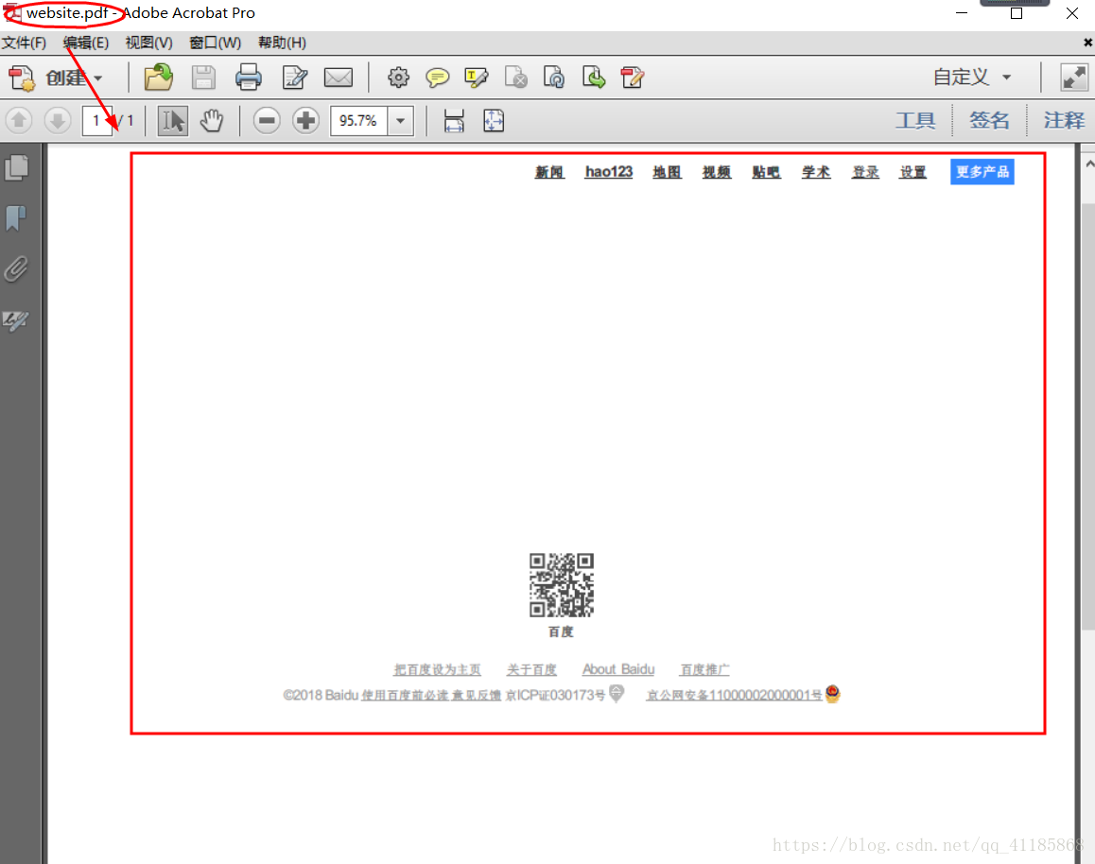
Task: Open the 帮助(H) menu
Action: point(282,43)
